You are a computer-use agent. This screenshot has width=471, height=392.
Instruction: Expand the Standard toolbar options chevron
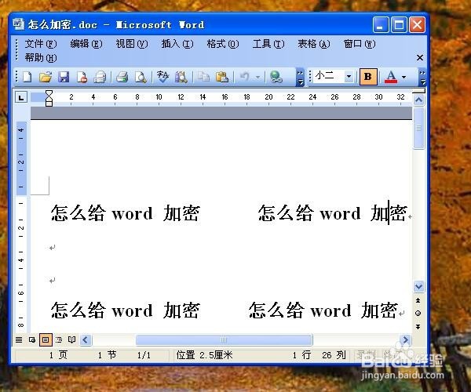(x=300, y=78)
